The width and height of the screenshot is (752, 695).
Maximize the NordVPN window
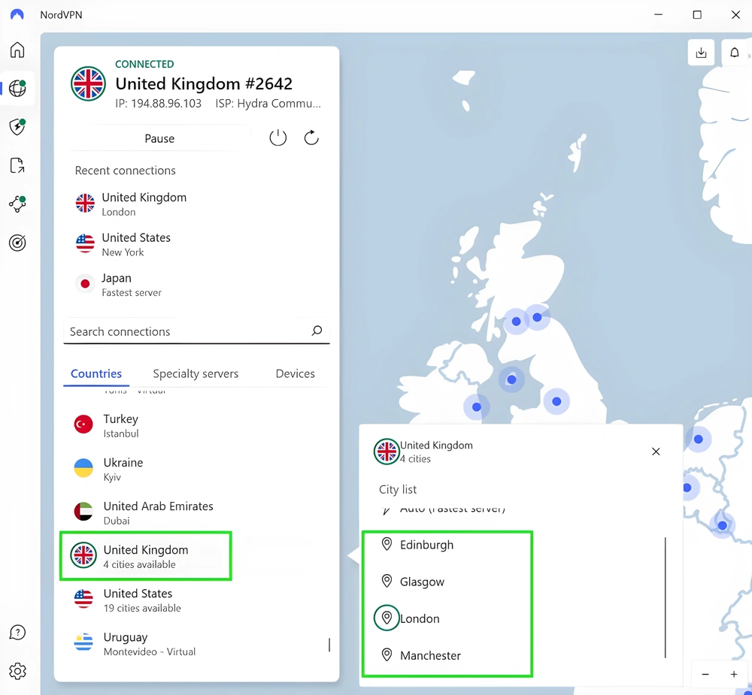coord(697,15)
